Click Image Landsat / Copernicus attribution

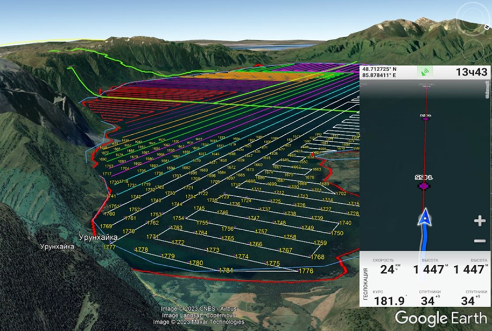pyautogui.click(x=199, y=315)
